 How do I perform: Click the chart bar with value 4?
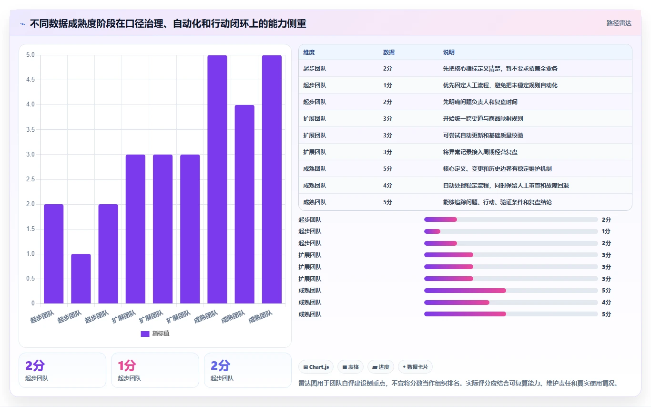[244, 204]
